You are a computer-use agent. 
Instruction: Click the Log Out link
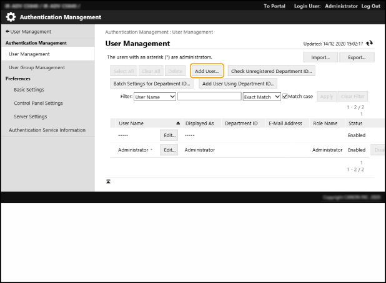pos(371,6)
